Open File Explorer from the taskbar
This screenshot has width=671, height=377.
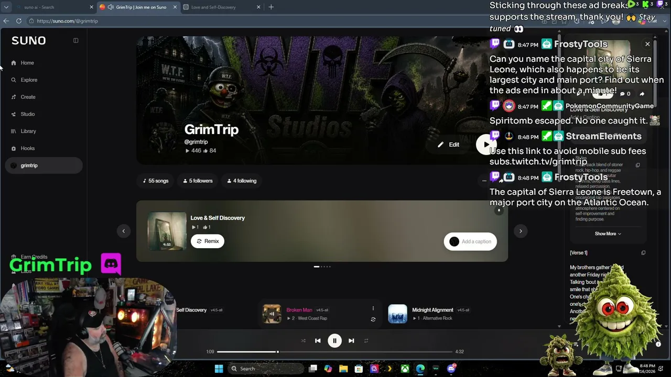pos(343,369)
